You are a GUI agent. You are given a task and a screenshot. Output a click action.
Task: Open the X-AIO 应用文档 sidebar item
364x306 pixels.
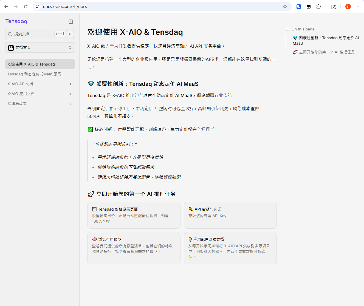(x=40, y=94)
